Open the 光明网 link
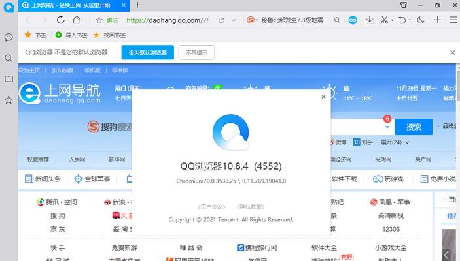460x261 pixels. click(x=383, y=159)
